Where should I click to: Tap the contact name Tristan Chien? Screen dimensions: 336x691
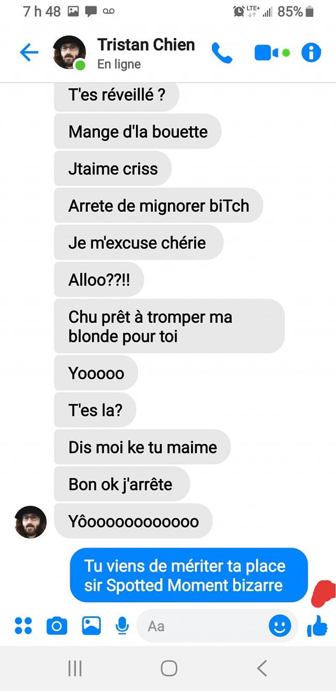pos(146,45)
